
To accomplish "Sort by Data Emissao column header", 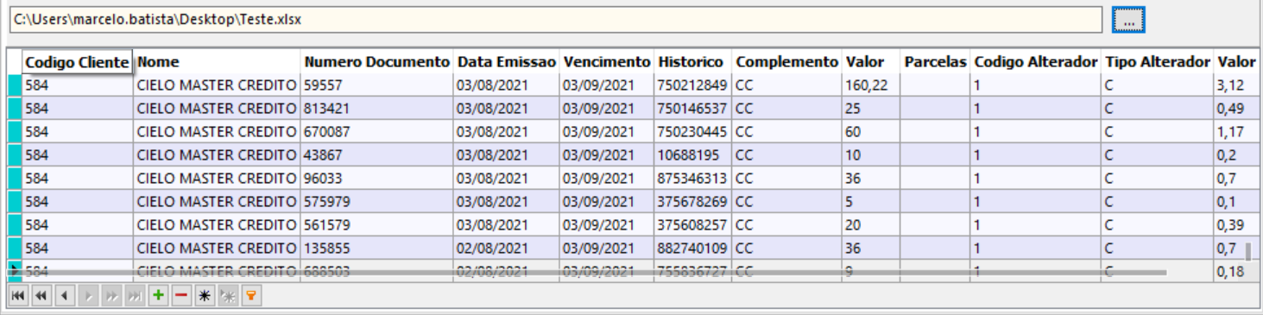I will point(507,62).
